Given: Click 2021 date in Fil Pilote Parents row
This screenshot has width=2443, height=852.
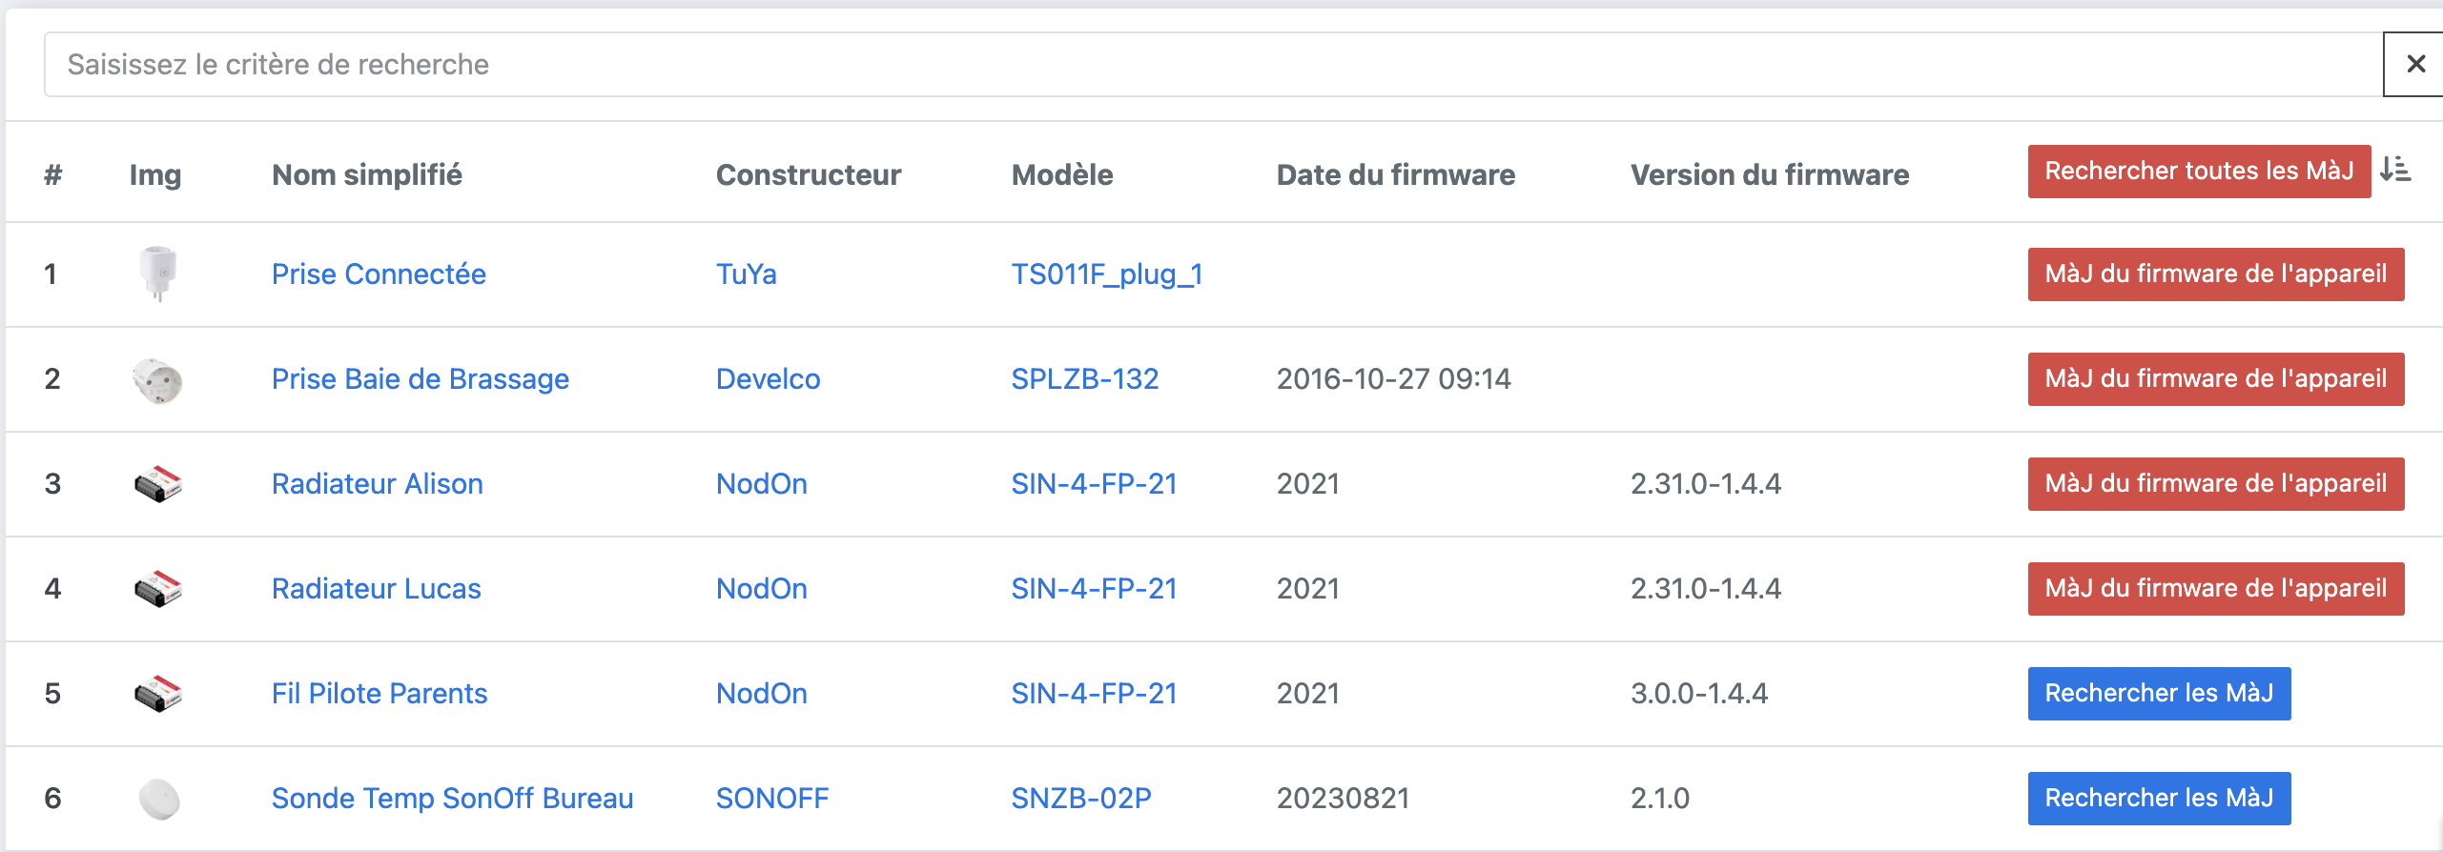Looking at the screenshot, I should coord(1308,694).
